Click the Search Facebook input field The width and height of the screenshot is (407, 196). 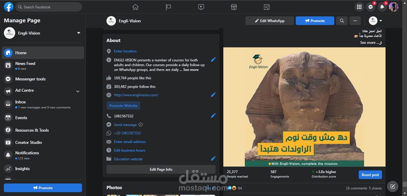(x=49, y=7)
